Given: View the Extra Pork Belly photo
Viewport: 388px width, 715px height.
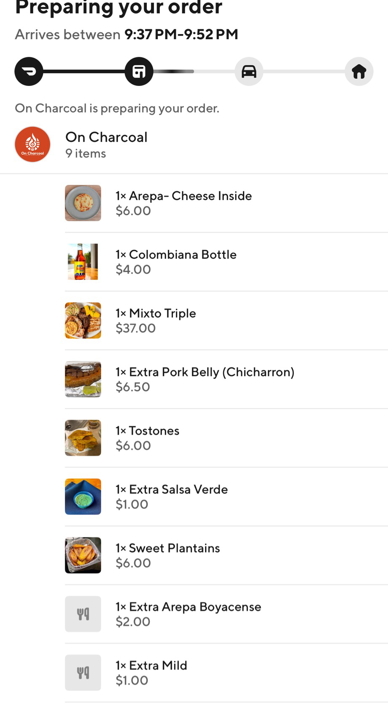Looking at the screenshot, I should [83, 379].
